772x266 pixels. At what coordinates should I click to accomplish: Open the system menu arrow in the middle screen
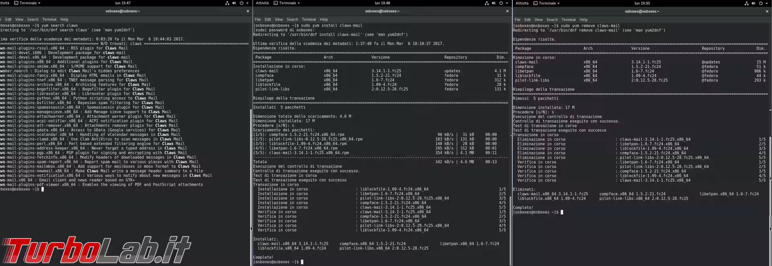(x=507, y=3)
